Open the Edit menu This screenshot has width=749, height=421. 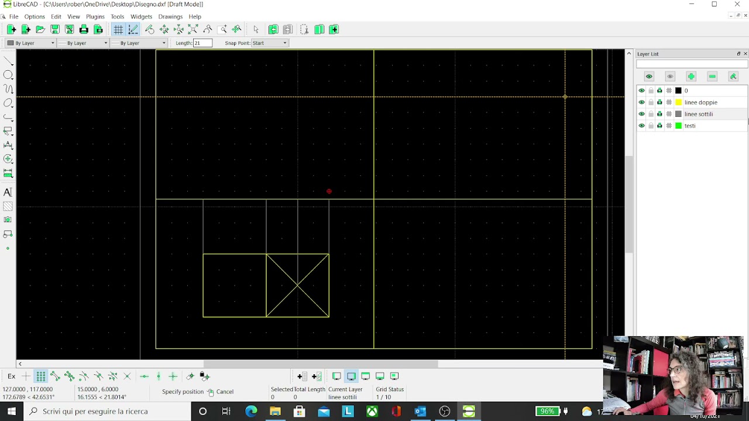[x=56, y=16]
